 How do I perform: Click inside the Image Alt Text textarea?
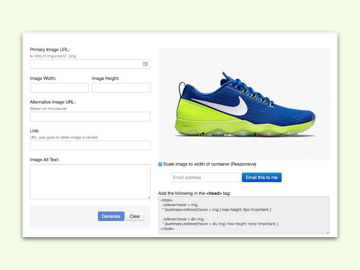click(90, 182)
